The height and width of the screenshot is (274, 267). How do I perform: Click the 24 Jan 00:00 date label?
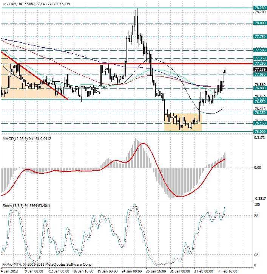coord(131,271)
